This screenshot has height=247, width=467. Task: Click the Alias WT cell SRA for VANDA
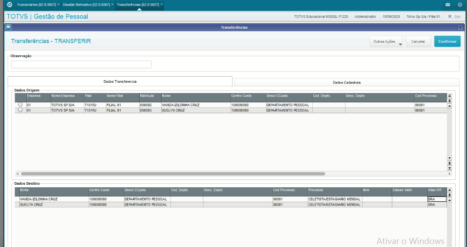point(437,199)
